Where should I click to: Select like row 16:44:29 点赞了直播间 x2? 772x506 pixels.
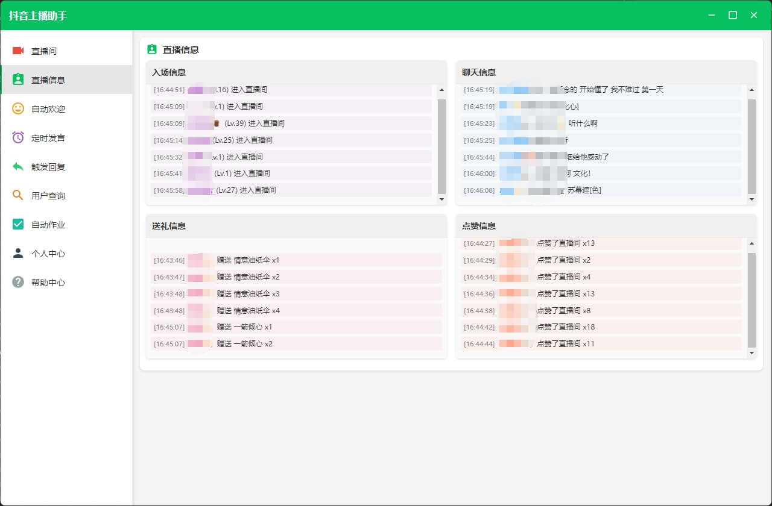[x=601, y=260]
